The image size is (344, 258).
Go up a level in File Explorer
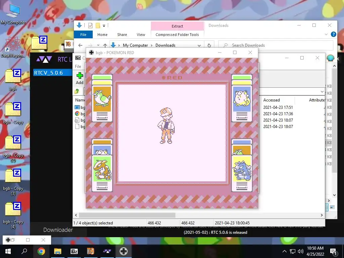coord(105,45)
